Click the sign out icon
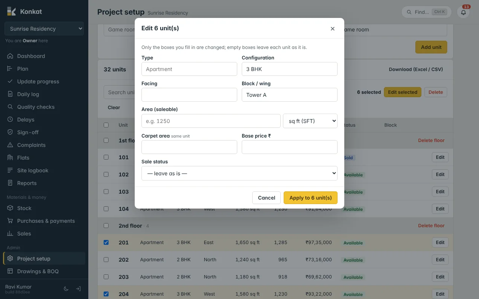Image resolution: width=479 pixels, height=299 pixels. tap(78, 289)
